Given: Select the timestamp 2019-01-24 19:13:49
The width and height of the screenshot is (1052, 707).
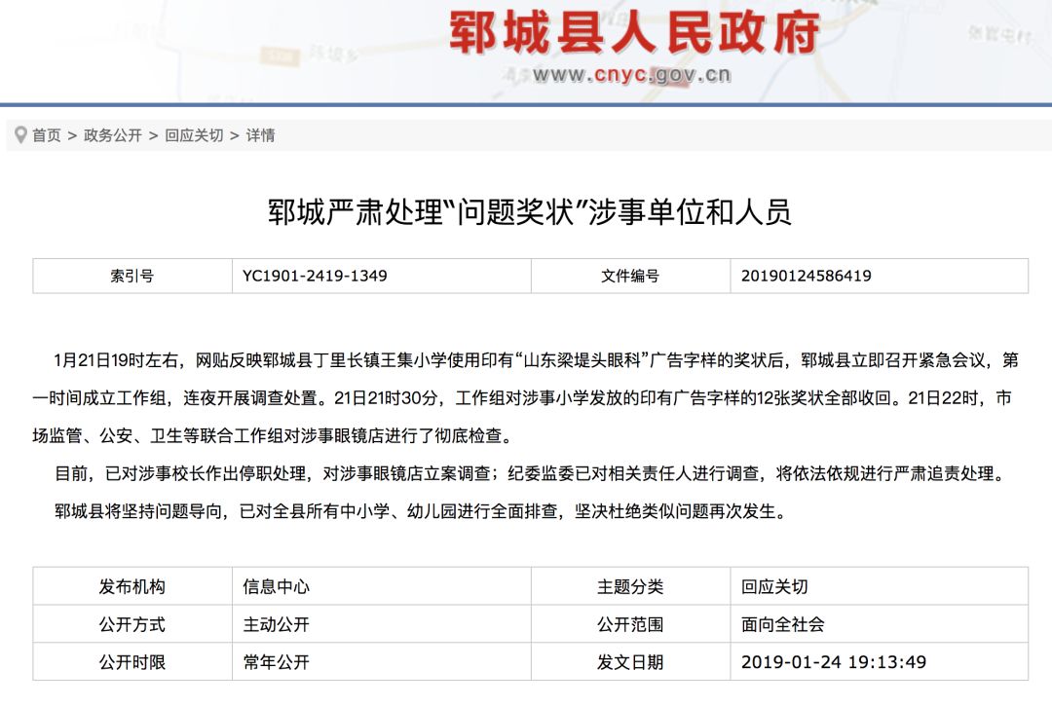Looking at the screenshot, I should tap(833, 662).
